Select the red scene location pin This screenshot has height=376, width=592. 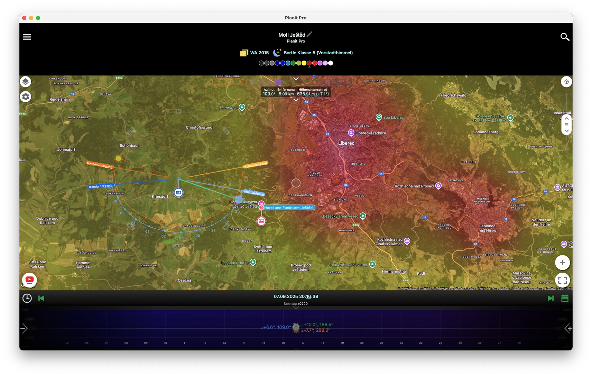(x=261, y=221)
